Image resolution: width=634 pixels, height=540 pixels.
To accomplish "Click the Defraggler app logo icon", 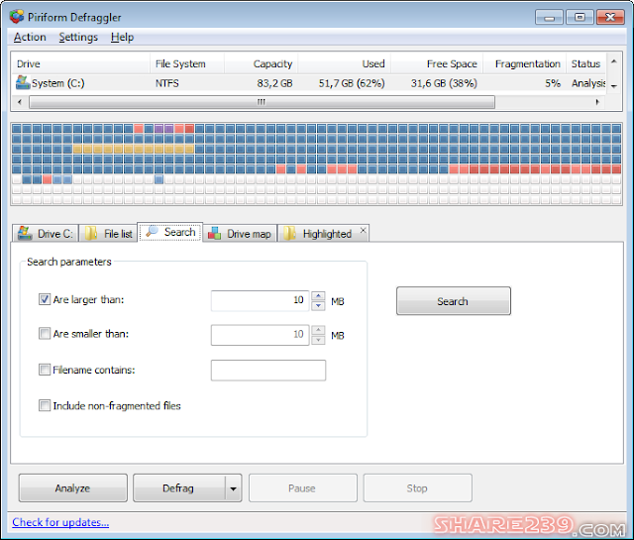I will click(x=17, y=17).
